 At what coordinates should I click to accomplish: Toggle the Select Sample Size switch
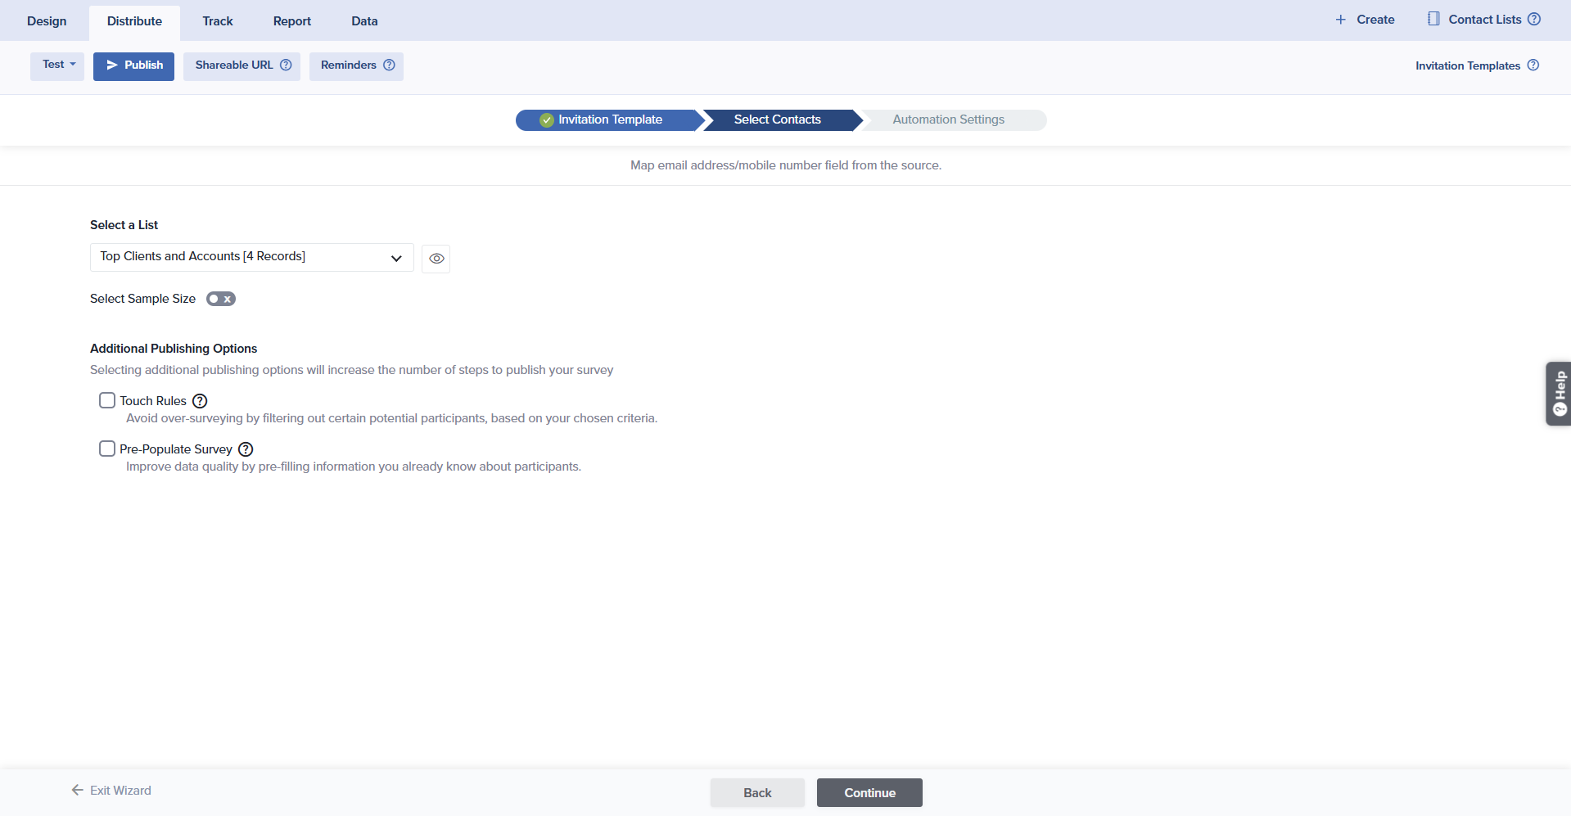coord(221,299)
